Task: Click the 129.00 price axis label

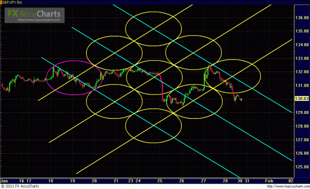Action: click(302, 112)
